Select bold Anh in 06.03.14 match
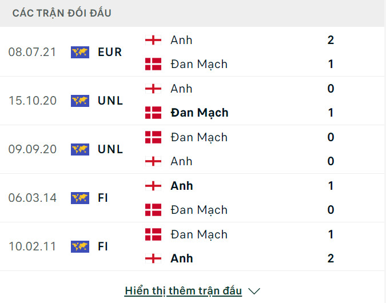The width and height of the screenshot is (386, 303). click(x=181, y=186)
